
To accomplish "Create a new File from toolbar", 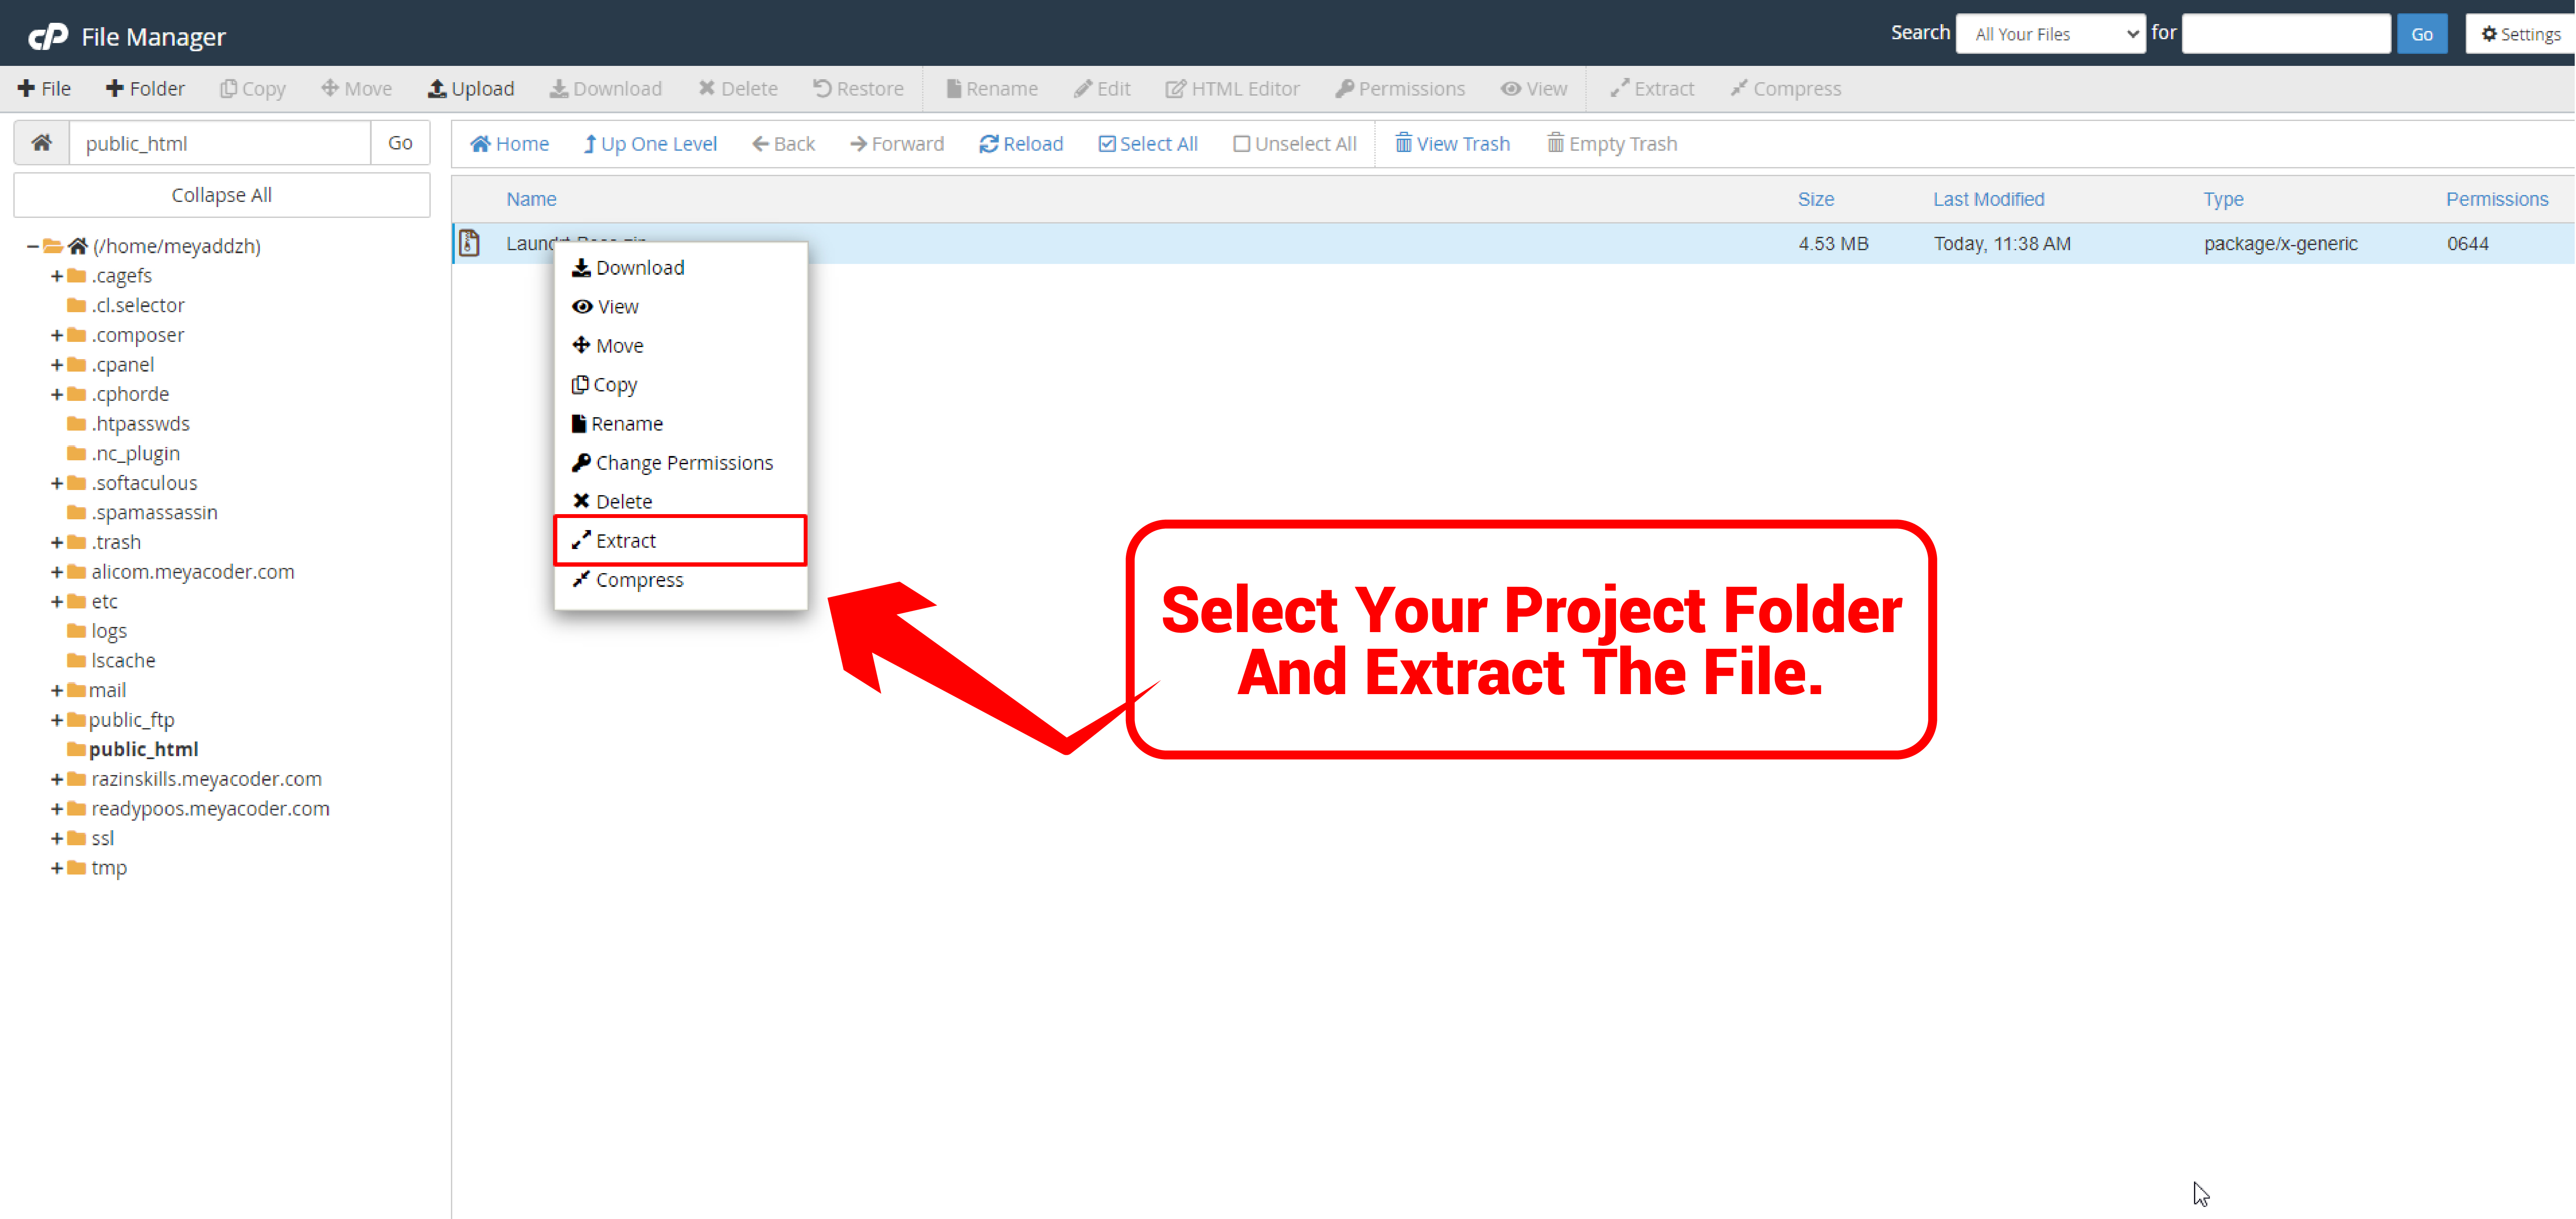I will (45, 89).
